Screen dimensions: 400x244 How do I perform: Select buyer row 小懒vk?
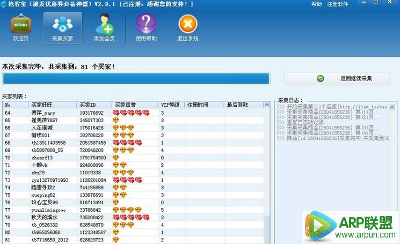pyautogui.click(x=133, y=165)
